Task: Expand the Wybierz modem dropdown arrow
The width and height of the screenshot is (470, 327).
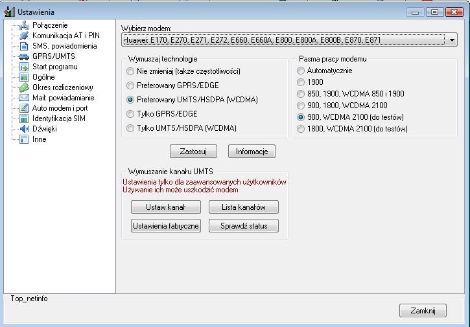Action: pos(452,40)
